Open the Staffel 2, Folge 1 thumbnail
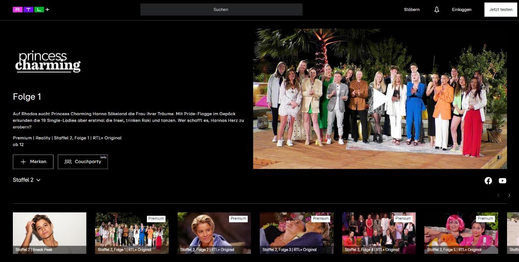The width and height of the screenshot is (519, 262). [x=132, y=233]
